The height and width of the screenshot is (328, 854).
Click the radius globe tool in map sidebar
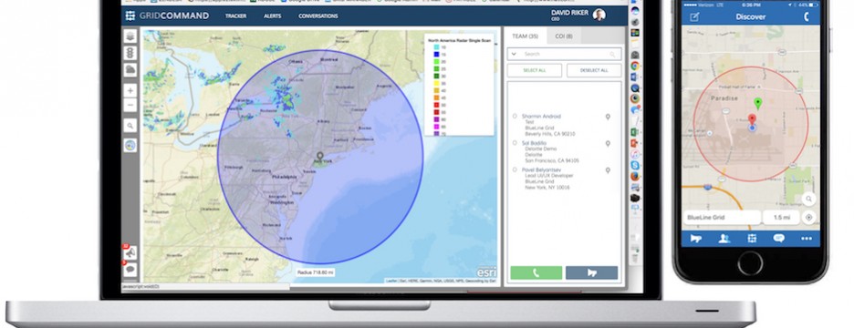(130, 145)
